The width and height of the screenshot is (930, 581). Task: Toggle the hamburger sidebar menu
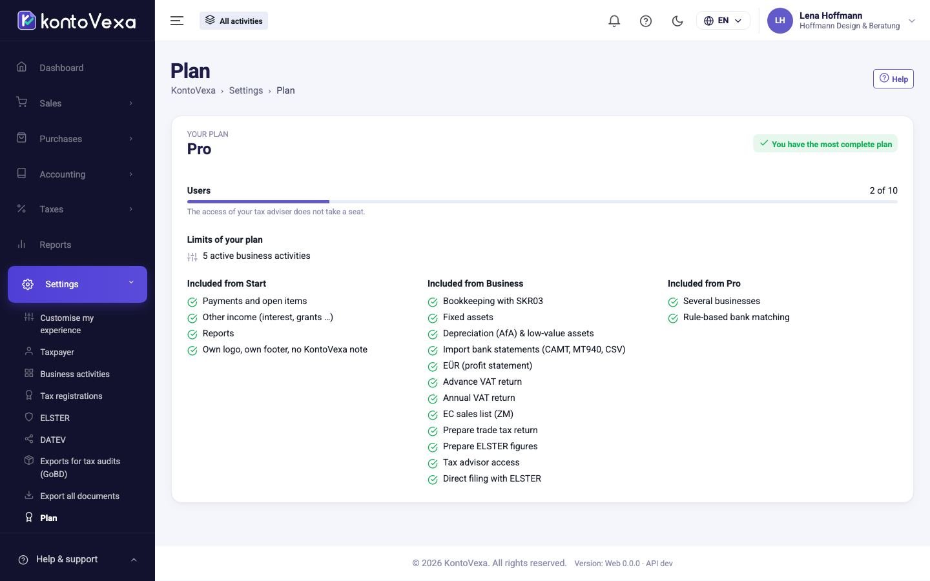tap(177, 21)
